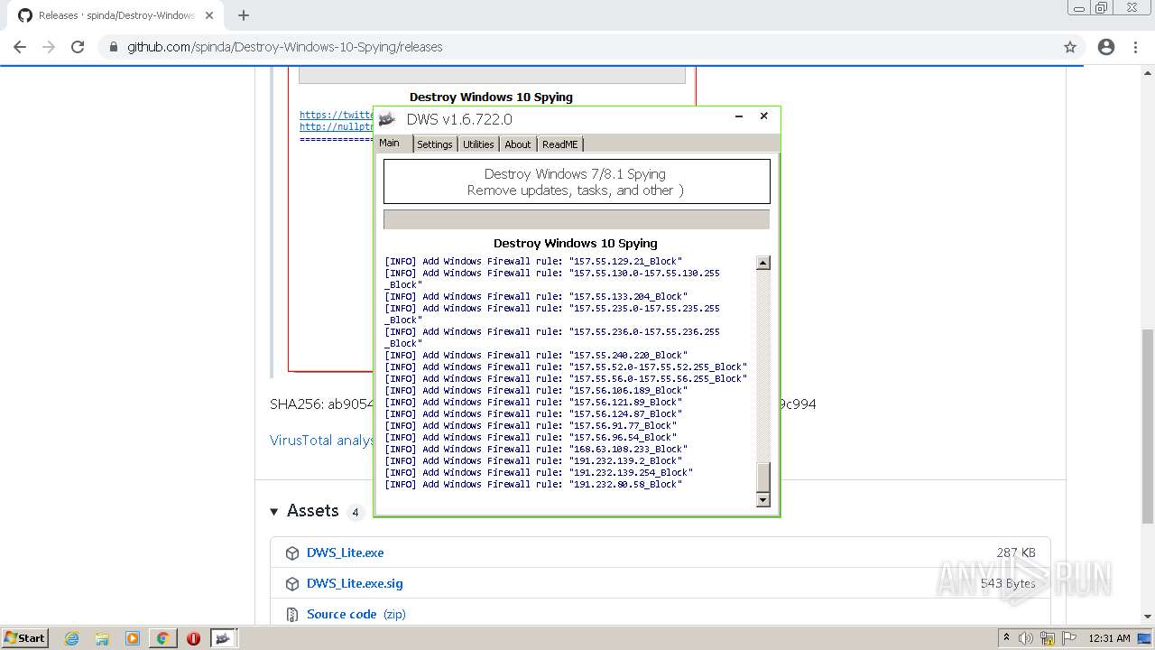Screen dimensions: 1155x650
Task: Click log line 191.232.80.58_Block
Action: [x=533, y=485]
